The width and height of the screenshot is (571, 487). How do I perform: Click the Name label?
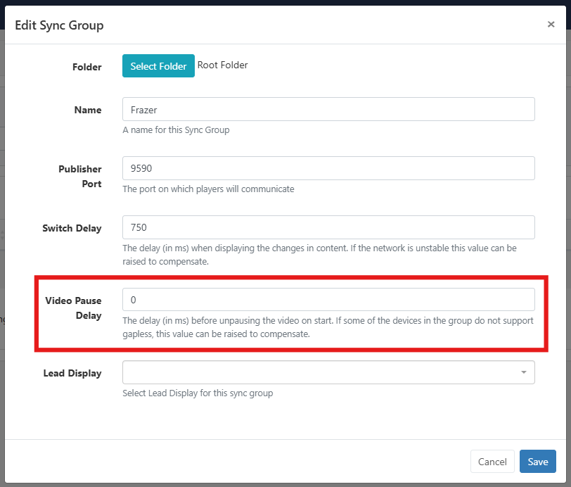88,110
